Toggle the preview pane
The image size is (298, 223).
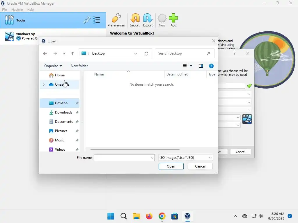(201, 66)
